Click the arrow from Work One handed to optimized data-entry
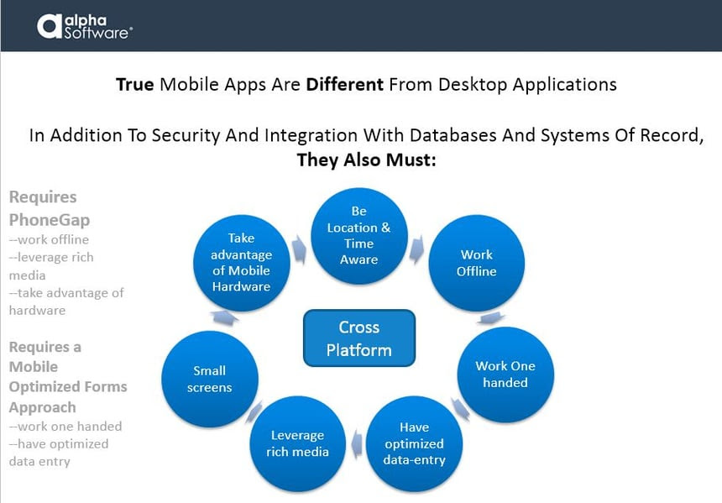 point(459,408)
